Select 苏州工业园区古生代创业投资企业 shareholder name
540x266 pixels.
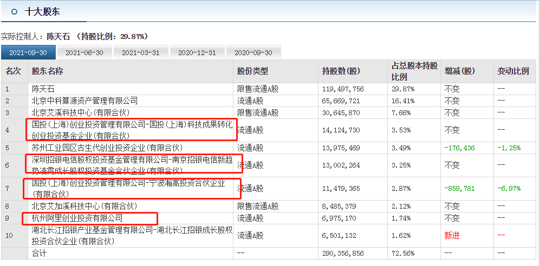point(107,148)
